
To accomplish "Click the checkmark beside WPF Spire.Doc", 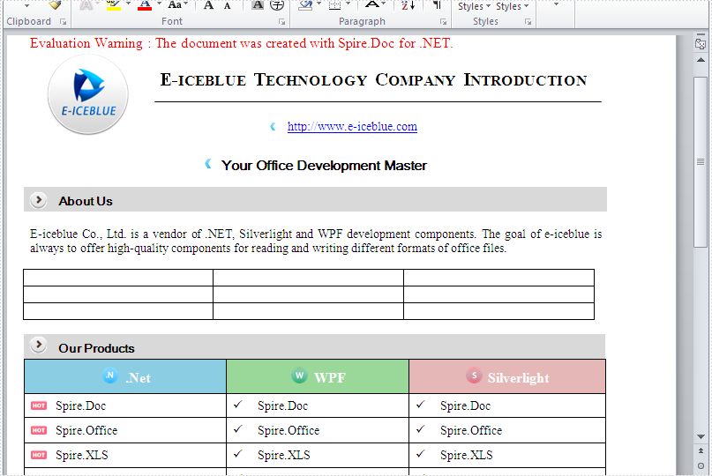I will 238,405.
